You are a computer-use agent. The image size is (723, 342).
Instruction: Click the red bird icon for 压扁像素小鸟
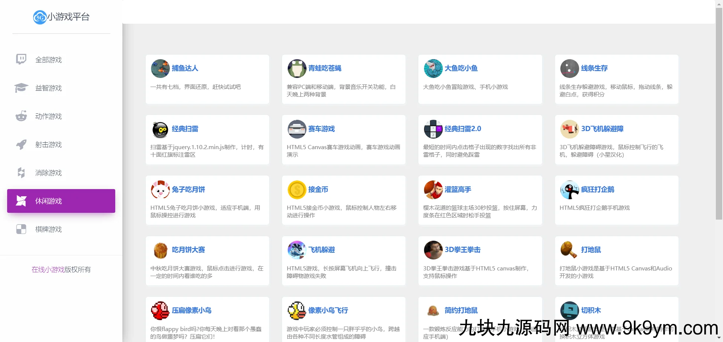click(160, 311)
